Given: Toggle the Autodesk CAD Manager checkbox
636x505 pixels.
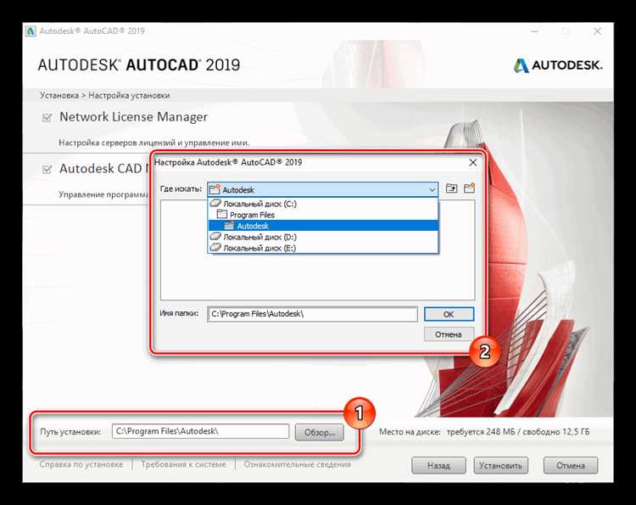Looking at the screenshot, I should click(47, 169).
